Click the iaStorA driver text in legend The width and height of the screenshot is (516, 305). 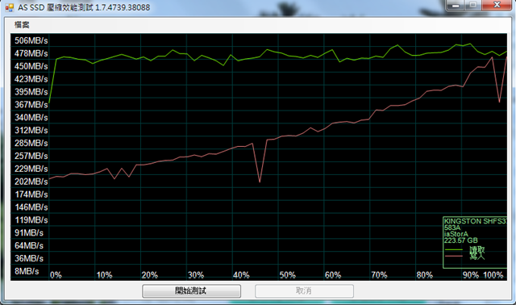[x=456, y=234]
